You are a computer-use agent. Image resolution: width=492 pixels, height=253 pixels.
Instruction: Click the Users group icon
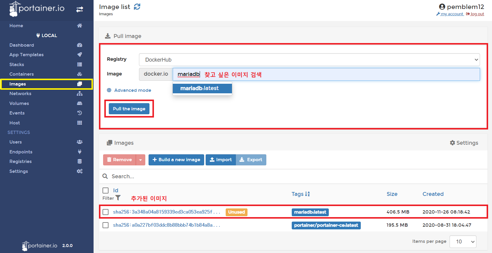[x=80, y=142]
